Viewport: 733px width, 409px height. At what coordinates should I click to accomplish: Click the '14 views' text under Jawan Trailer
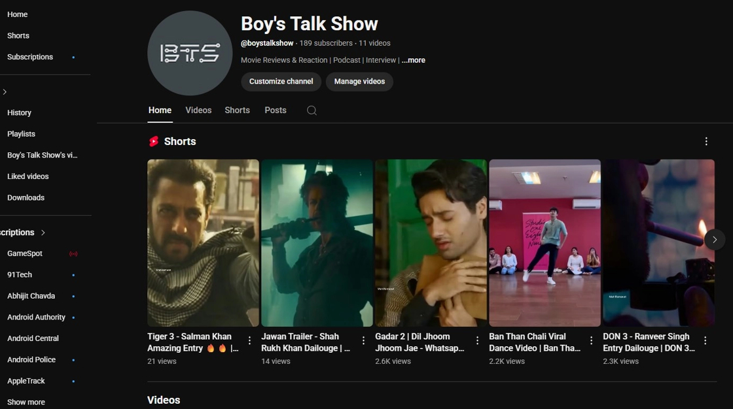click(276, 361)
